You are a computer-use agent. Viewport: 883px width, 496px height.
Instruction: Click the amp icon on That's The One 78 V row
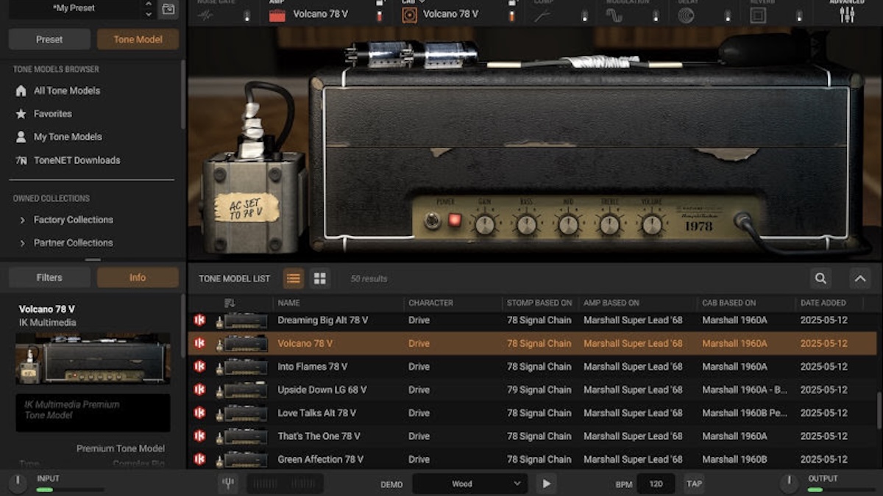click(x=242, y=436)
